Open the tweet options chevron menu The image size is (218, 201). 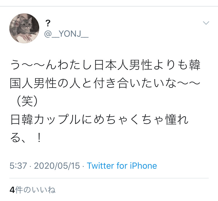[206, 23]
